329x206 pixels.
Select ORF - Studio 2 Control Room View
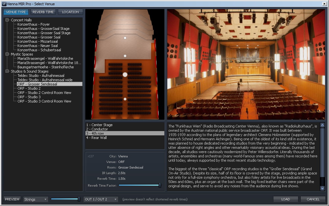[44, 93]
